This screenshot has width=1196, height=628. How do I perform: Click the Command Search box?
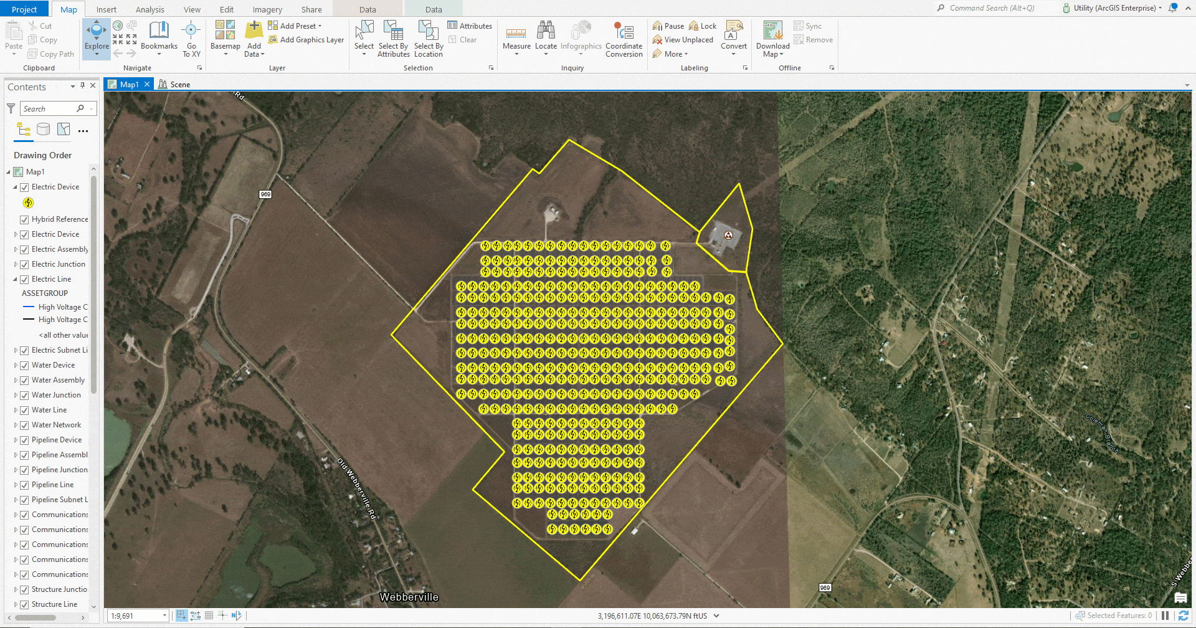(991, 8)
